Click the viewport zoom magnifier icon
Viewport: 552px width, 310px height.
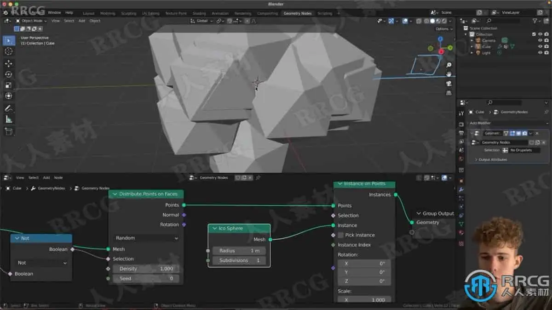[x=449, y=65]
